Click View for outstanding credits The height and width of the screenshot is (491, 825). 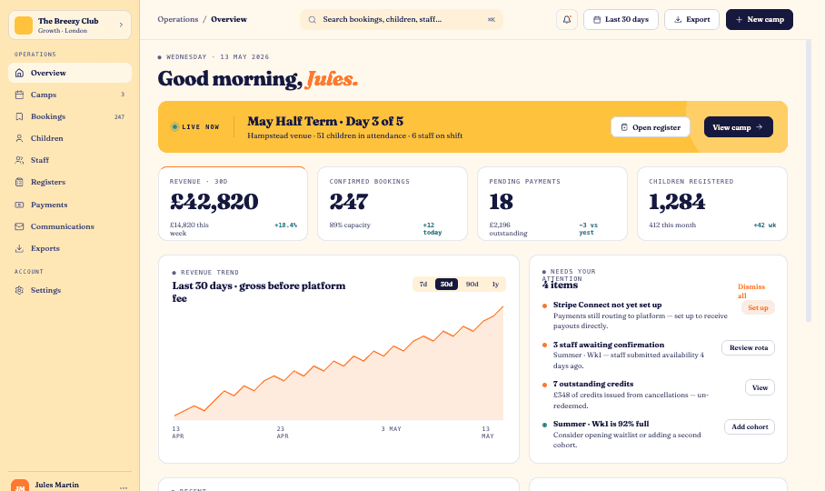point(760,388)
